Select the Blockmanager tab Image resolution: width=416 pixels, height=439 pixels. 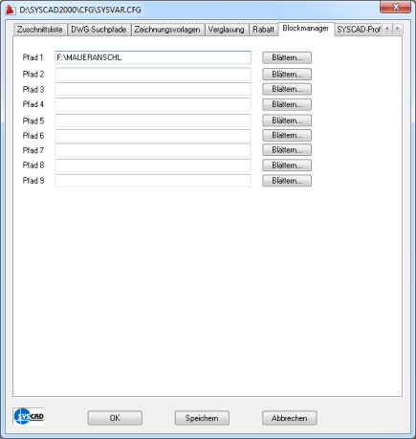pos(306,29)
